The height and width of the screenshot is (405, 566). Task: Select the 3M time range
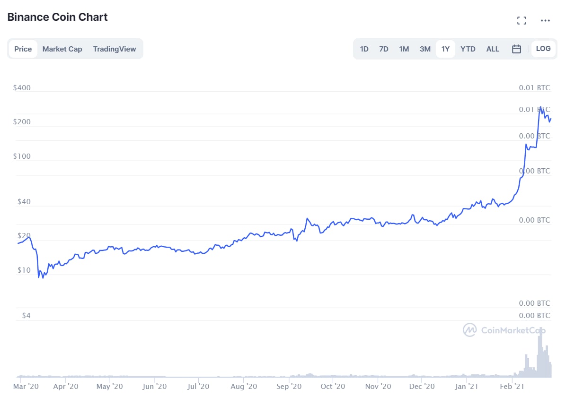pos(425,49)
